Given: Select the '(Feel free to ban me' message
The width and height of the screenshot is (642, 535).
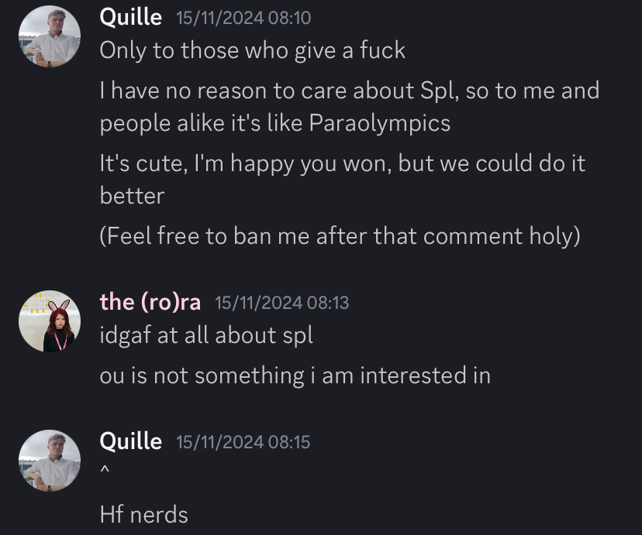Looking at the screenshot, I should point(340,236).
